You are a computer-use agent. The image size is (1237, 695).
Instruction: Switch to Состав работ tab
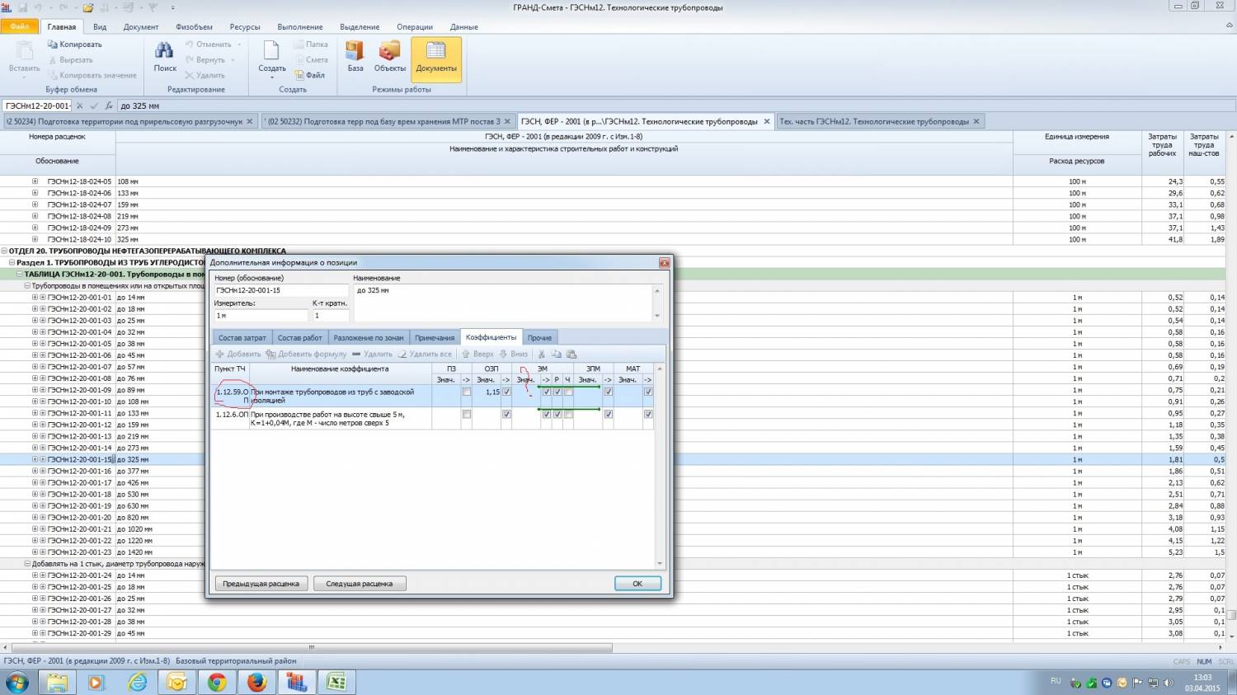pyautogui.click(x=299, y=338)
